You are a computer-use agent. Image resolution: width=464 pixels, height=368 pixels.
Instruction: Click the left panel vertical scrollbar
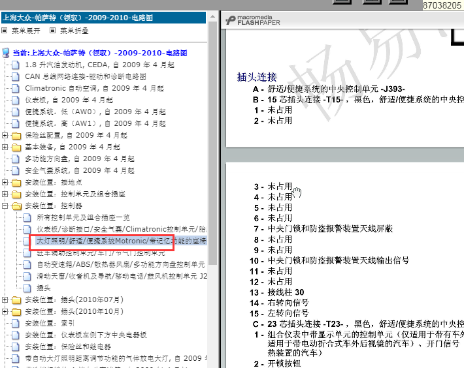click(x=212, y=144)
